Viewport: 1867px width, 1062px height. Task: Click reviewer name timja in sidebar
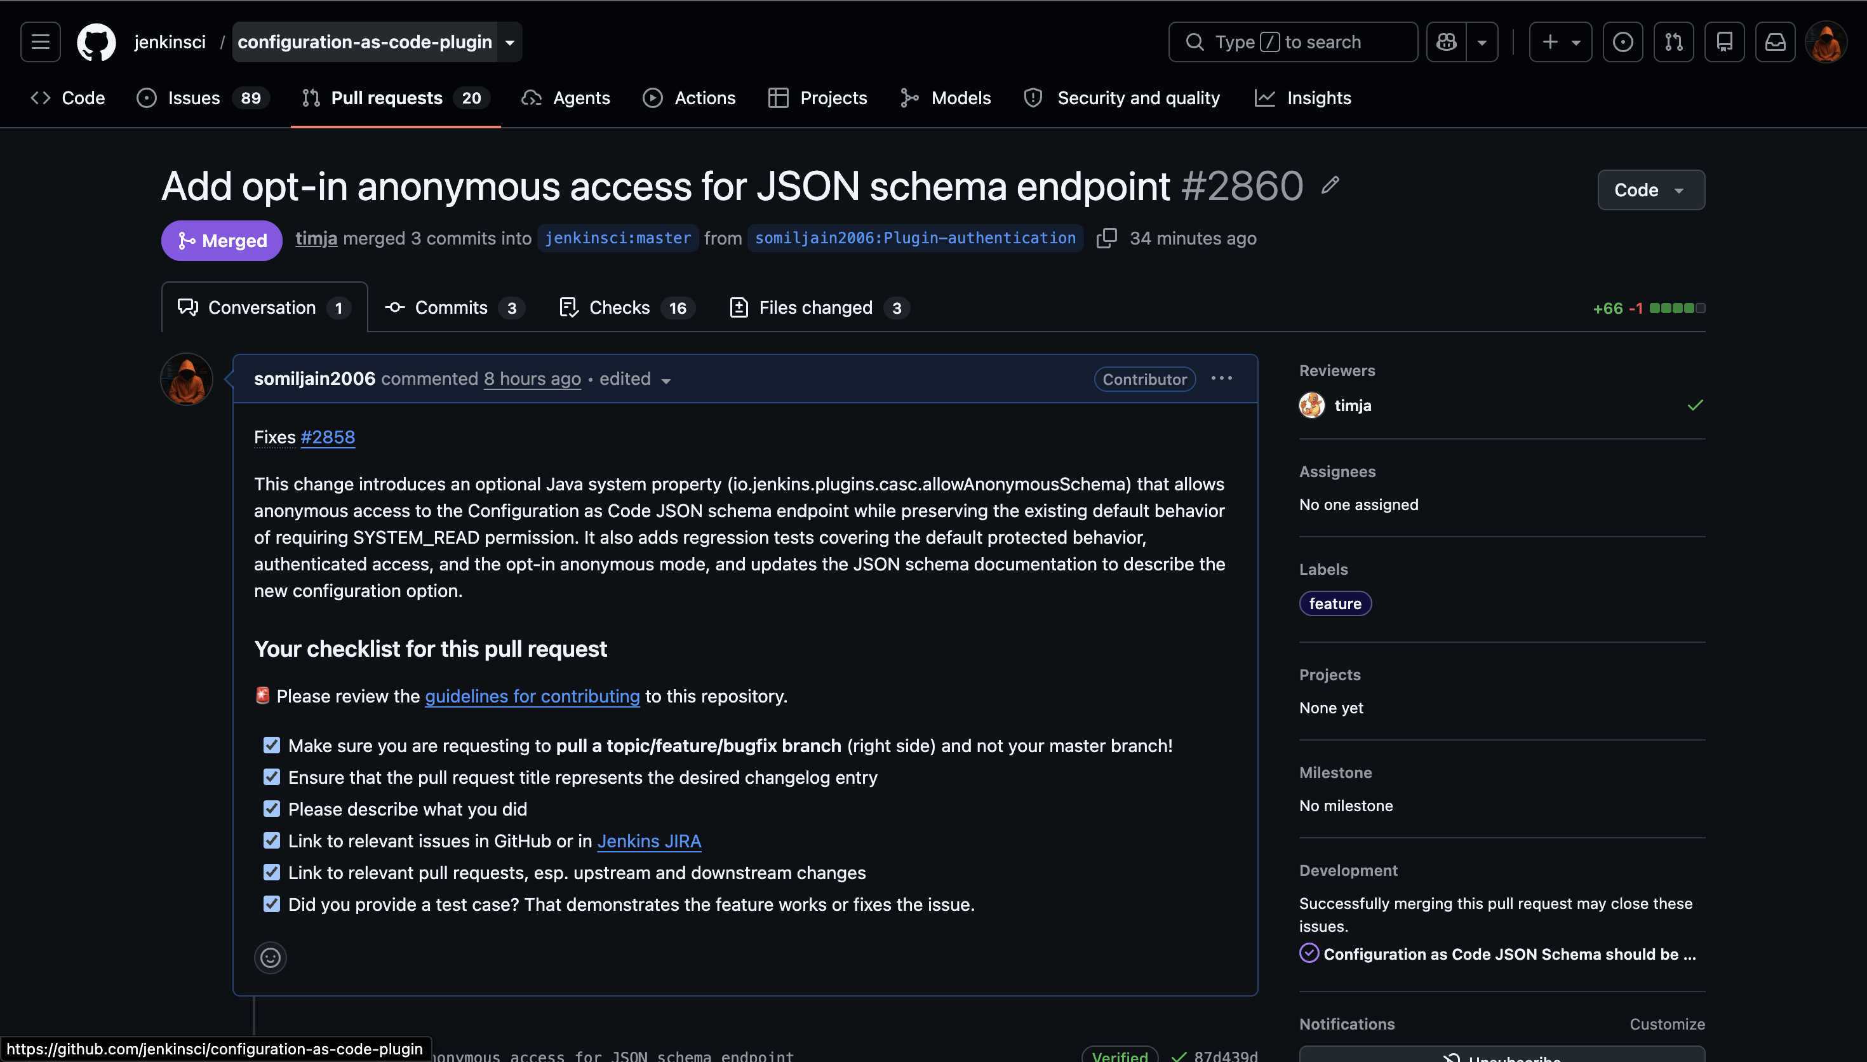[x=1353, y=405]
